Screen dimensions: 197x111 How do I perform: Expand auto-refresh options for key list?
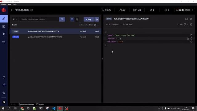click(x=98, y=25)
